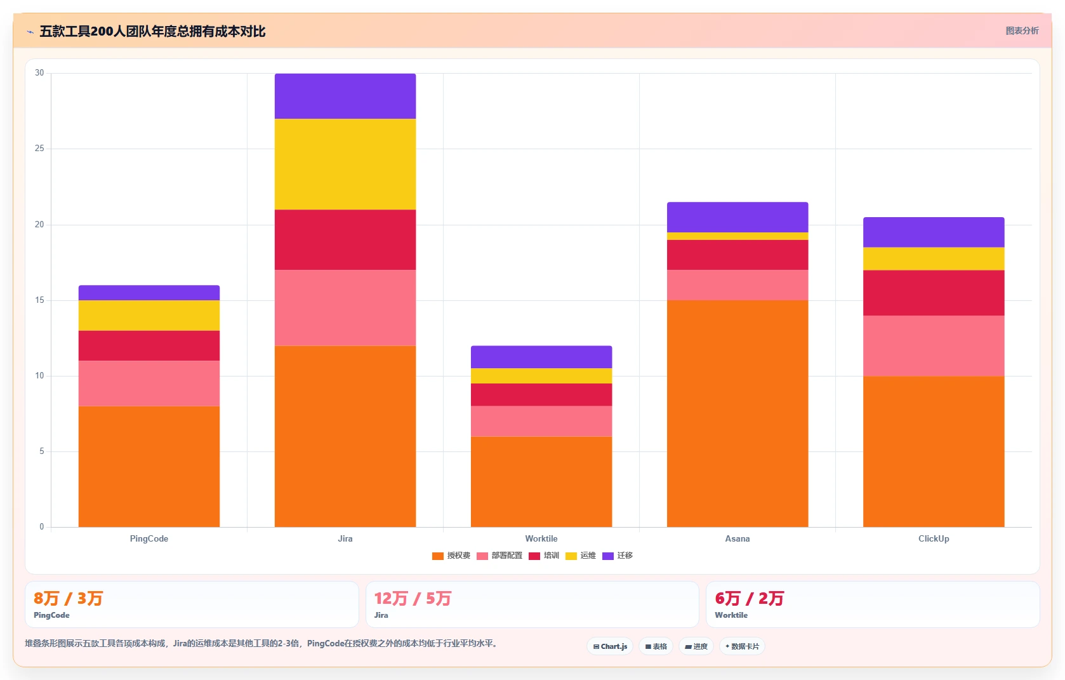Click the pink 部署配置 segment of the Jira bar
The width and height of the screenshot is (1065, 680).
point(345,308)
